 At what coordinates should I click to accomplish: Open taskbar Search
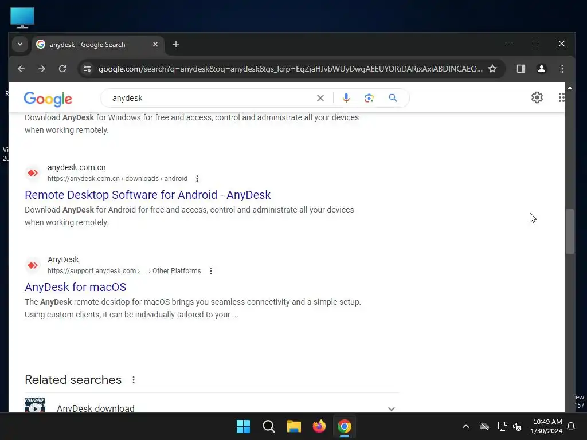pos(268,426)
